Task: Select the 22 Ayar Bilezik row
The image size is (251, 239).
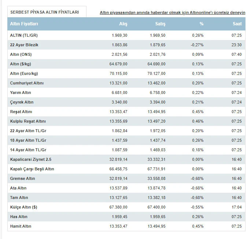Action: click(25, 45)
